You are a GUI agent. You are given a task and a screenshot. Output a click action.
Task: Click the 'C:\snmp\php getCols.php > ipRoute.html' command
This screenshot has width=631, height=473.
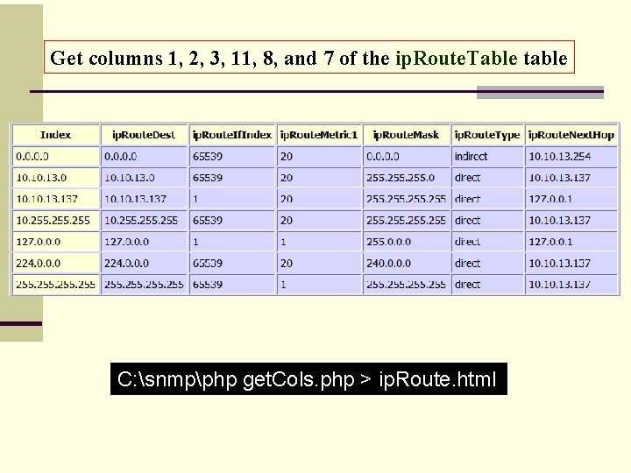(x=308, y=379)
